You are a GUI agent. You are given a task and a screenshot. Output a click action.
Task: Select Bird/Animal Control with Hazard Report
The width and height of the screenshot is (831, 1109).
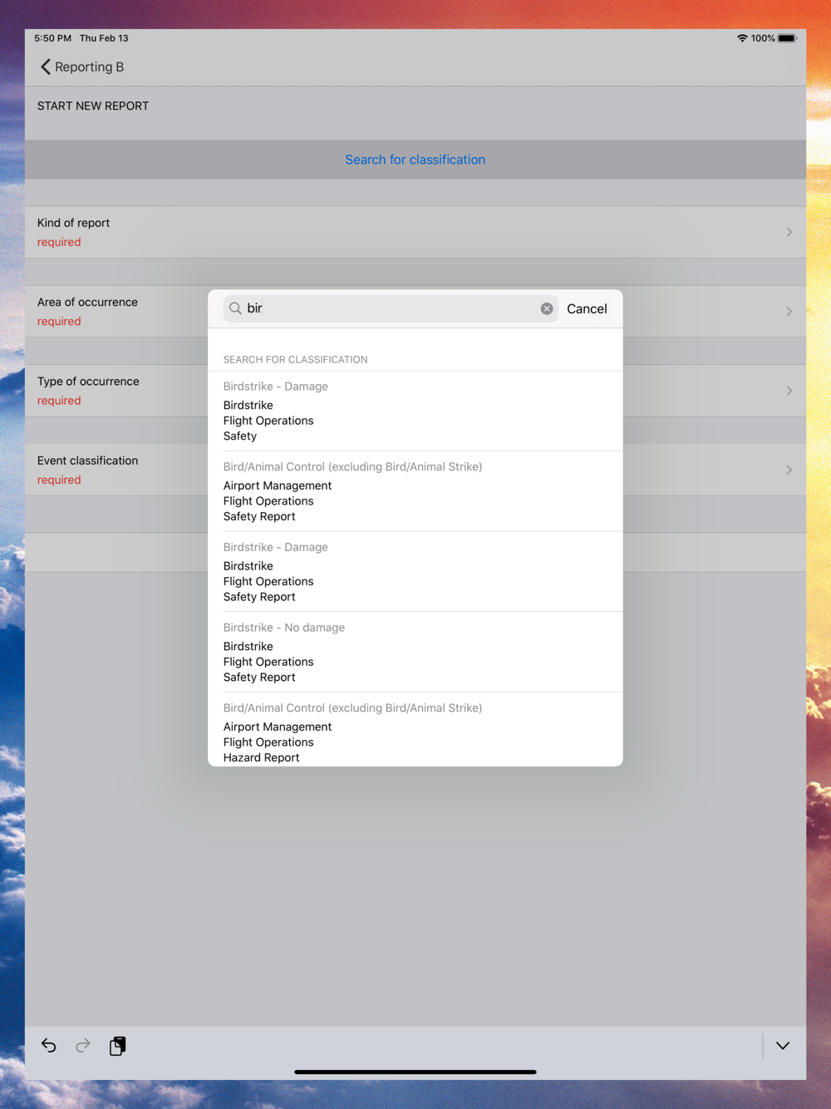[415, 730]
